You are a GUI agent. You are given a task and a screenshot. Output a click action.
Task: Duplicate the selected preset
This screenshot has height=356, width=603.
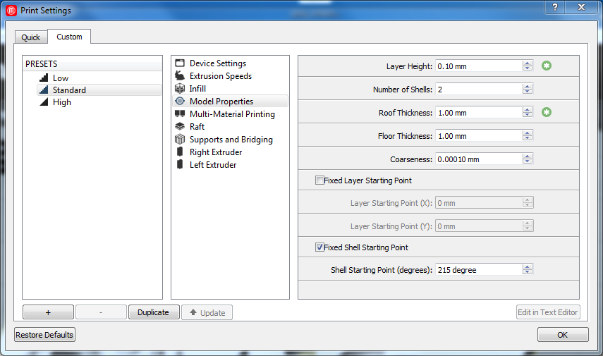[154, 312]
